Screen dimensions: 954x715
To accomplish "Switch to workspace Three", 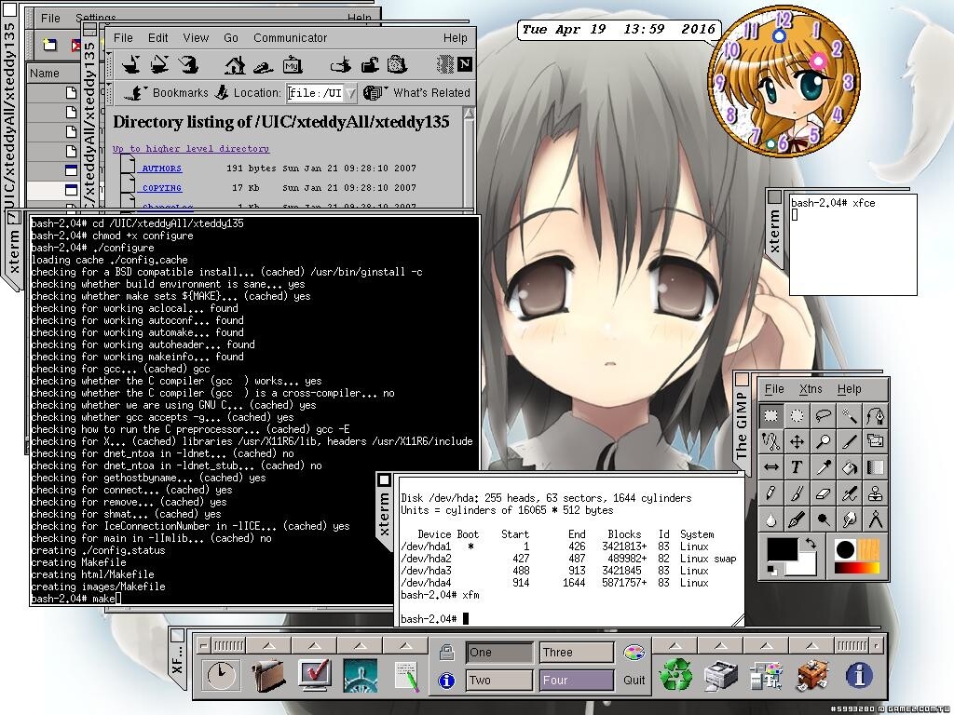I will tap(577, 653).
